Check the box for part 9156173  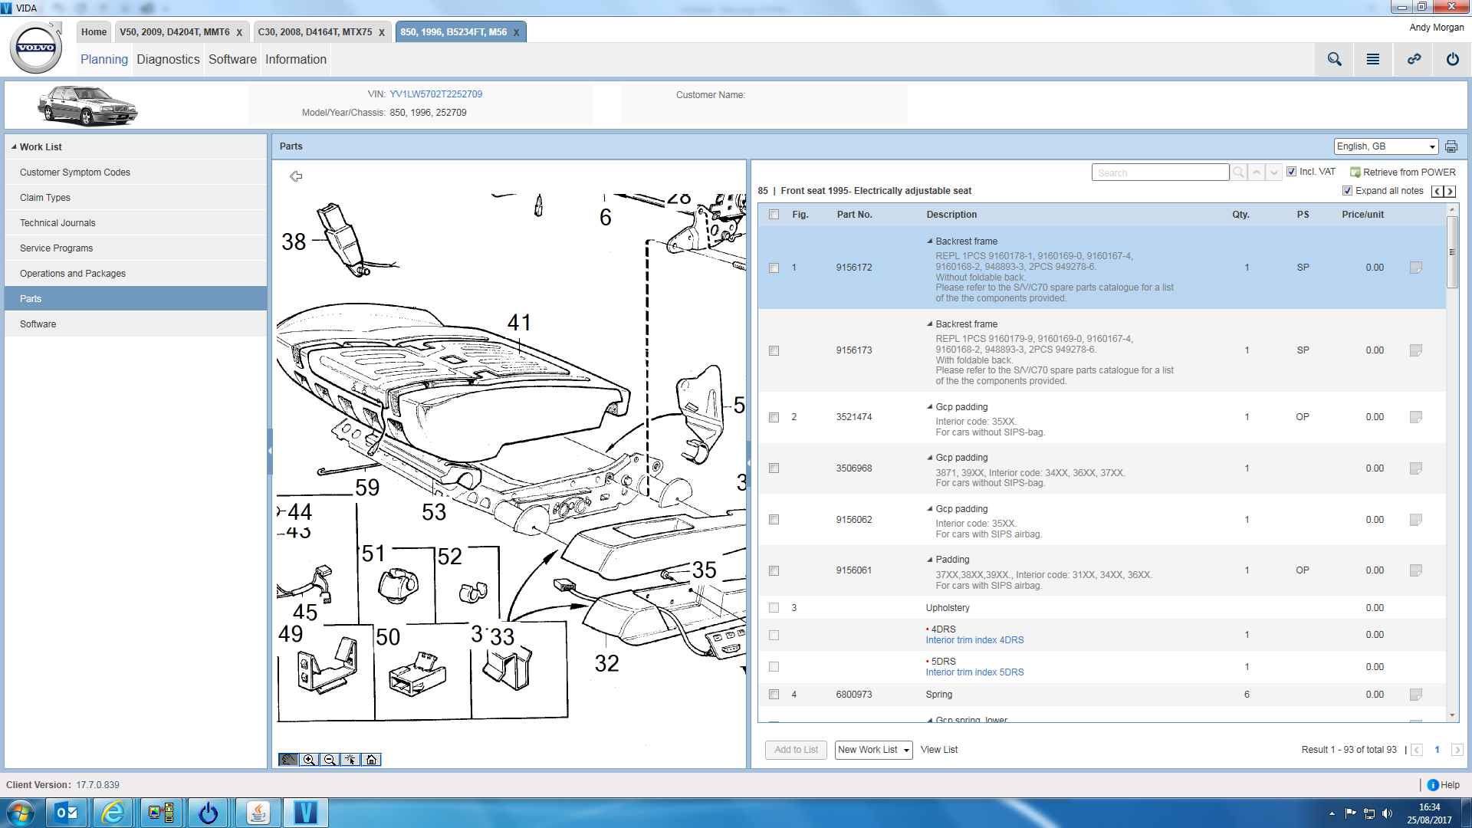click(774, 350)
